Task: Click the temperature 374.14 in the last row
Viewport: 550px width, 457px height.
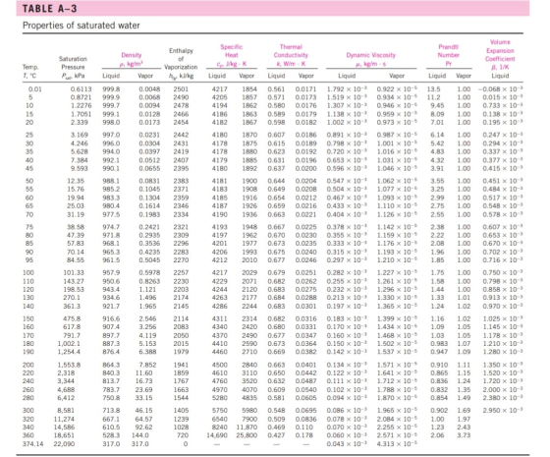Action: pyautogui.click(x=33, y=444)
